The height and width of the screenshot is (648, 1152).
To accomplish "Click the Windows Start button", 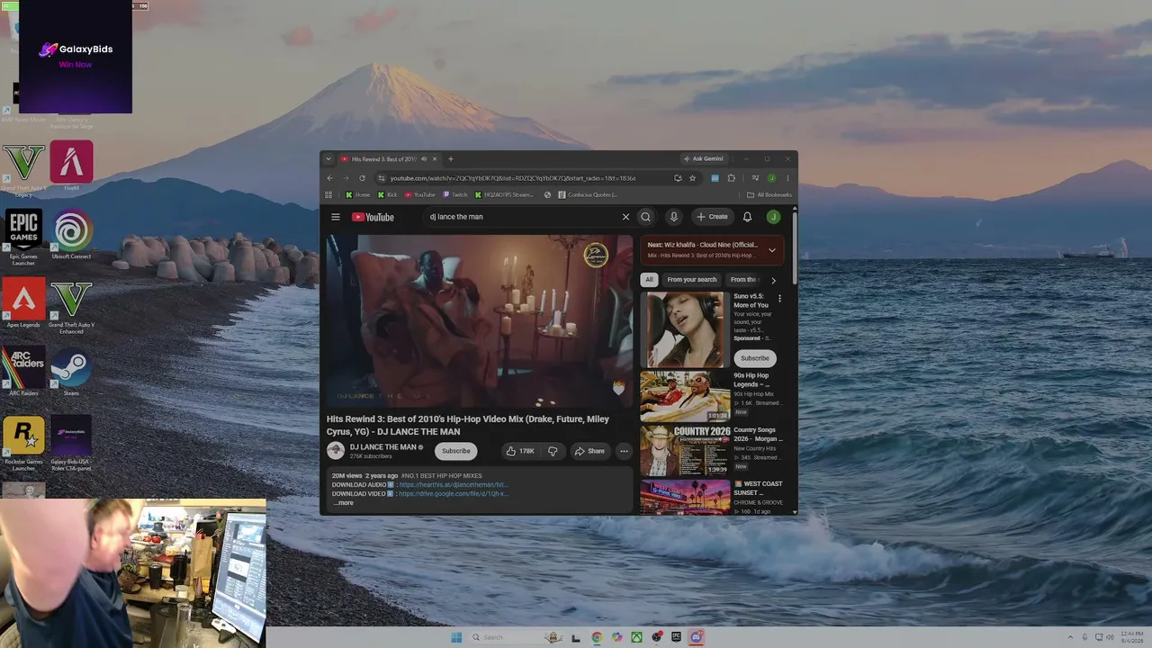I will point(456,637).
